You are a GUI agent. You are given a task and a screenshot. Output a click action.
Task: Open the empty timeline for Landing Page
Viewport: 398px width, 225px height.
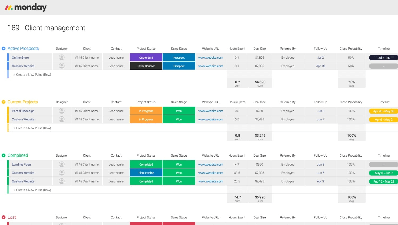[383, 165]
